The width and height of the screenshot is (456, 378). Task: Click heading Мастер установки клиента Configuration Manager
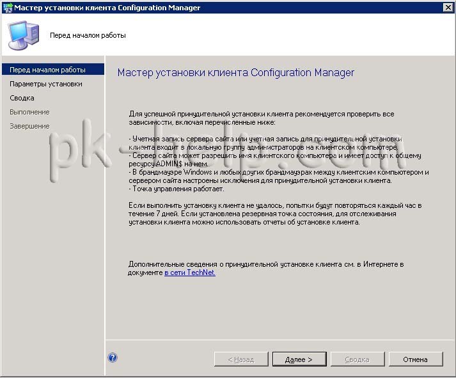(x=236, y=72)
